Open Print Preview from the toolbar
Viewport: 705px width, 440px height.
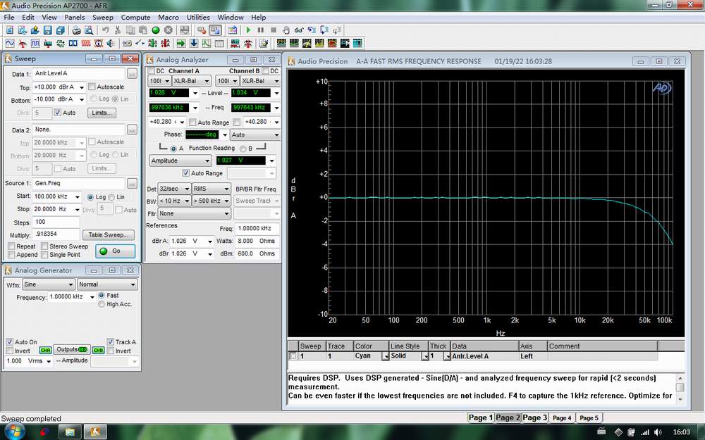tap(89, 30)
